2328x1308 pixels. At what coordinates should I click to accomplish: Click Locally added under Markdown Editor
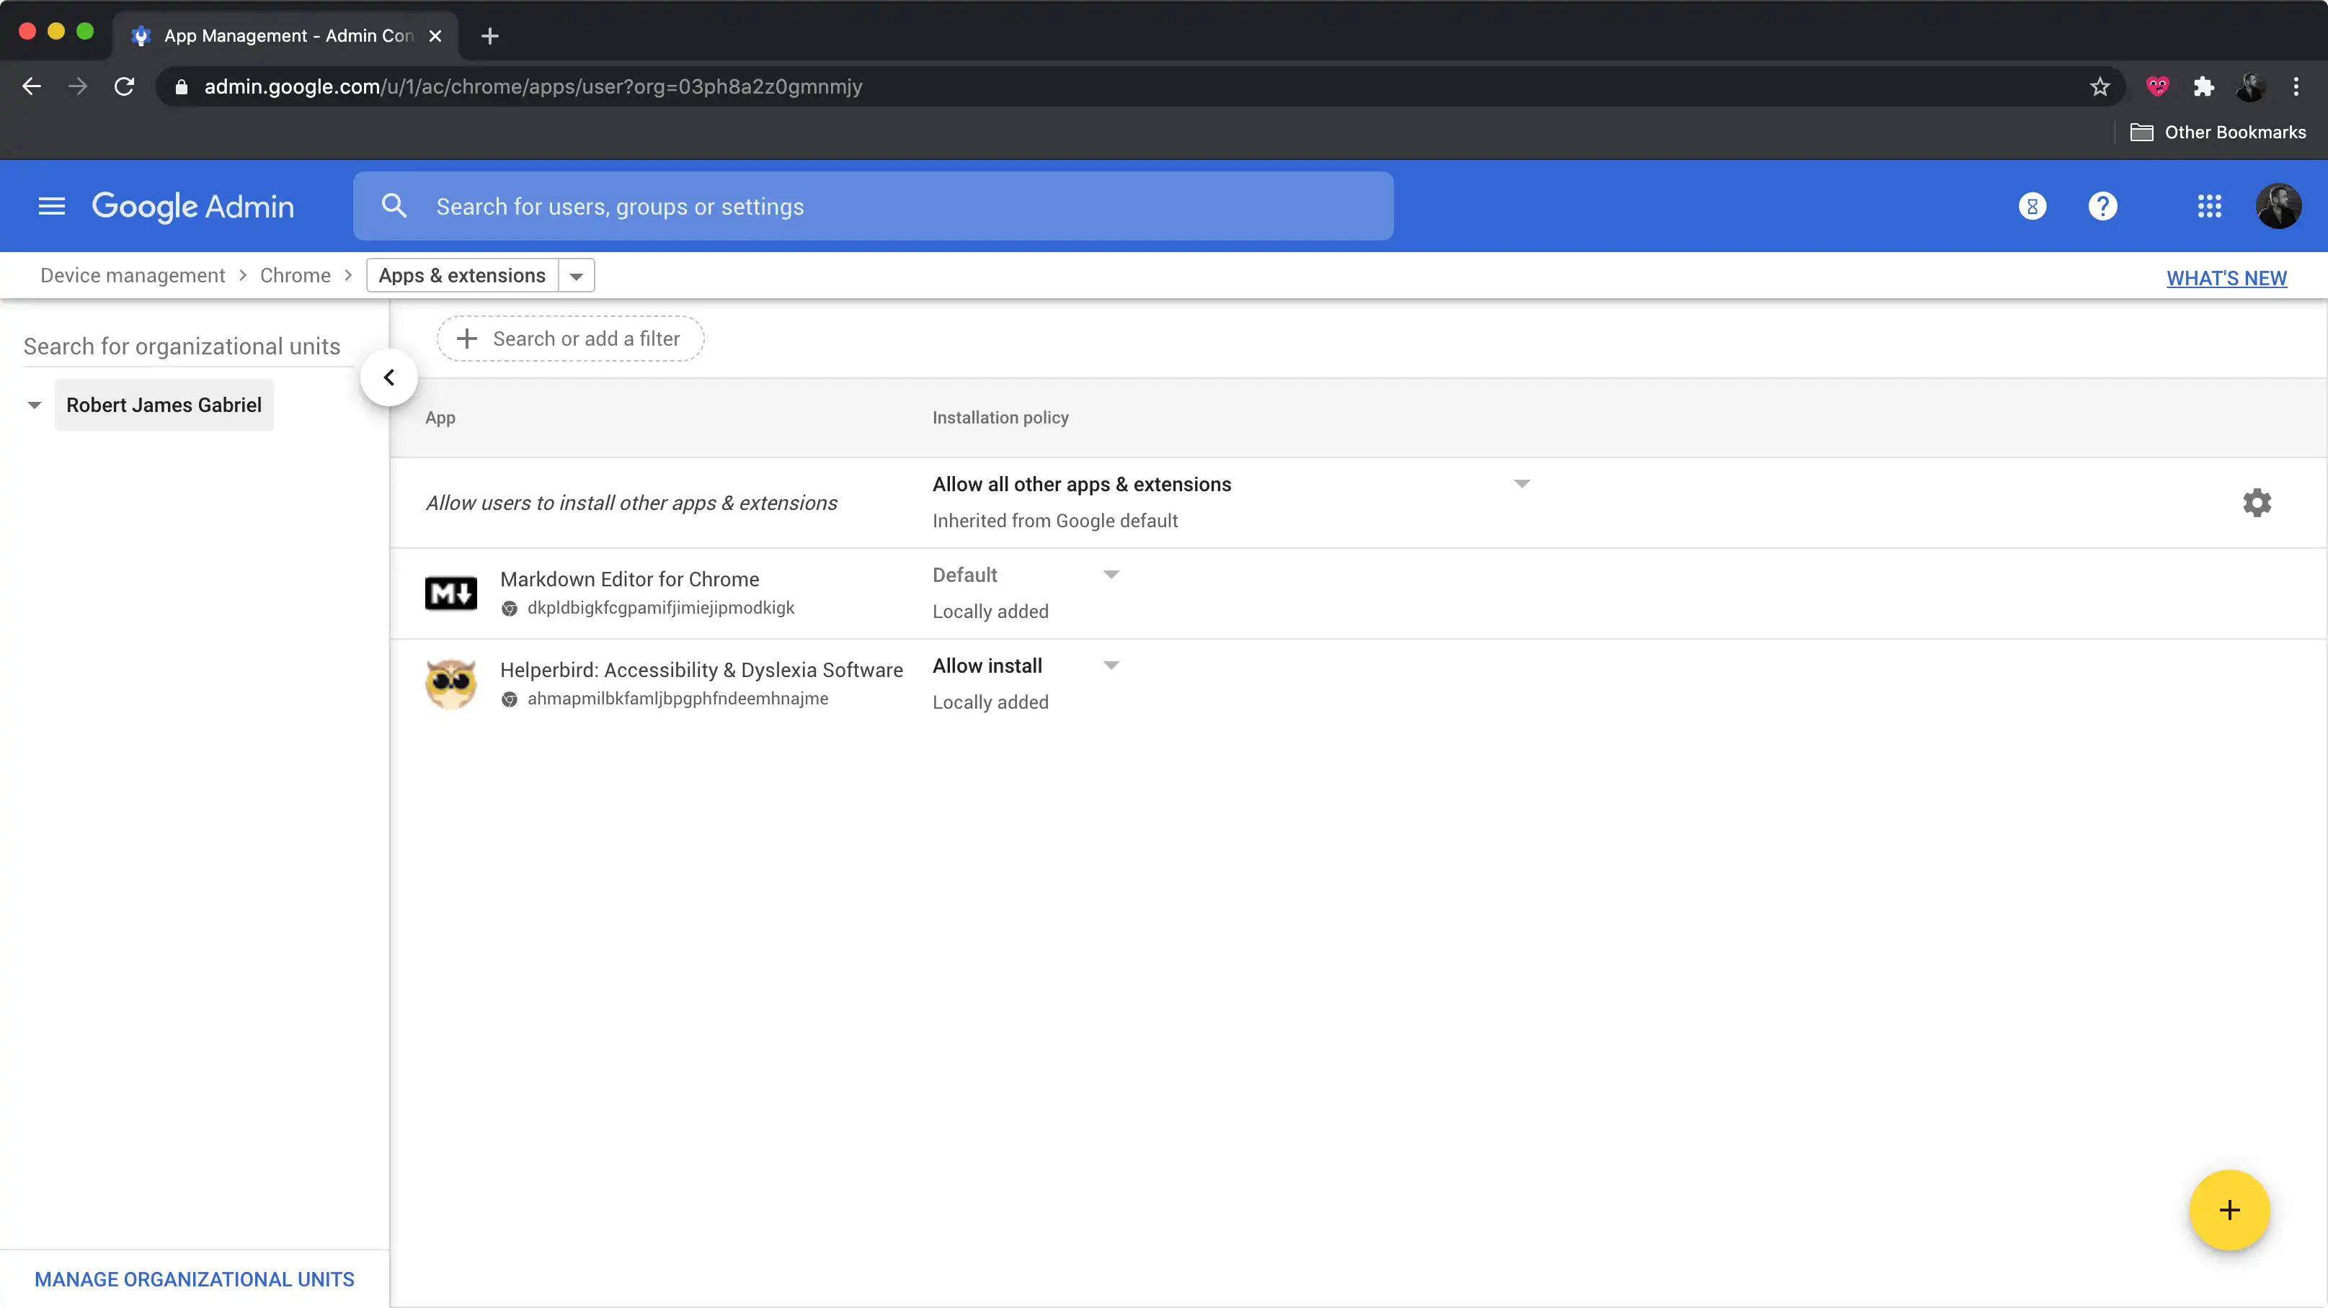(x=990, y=612)
